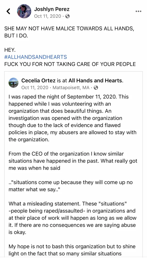Screen dimensions: 147x258
Task: Click the "HEY." line in the caption
Action: click(10, 50)
